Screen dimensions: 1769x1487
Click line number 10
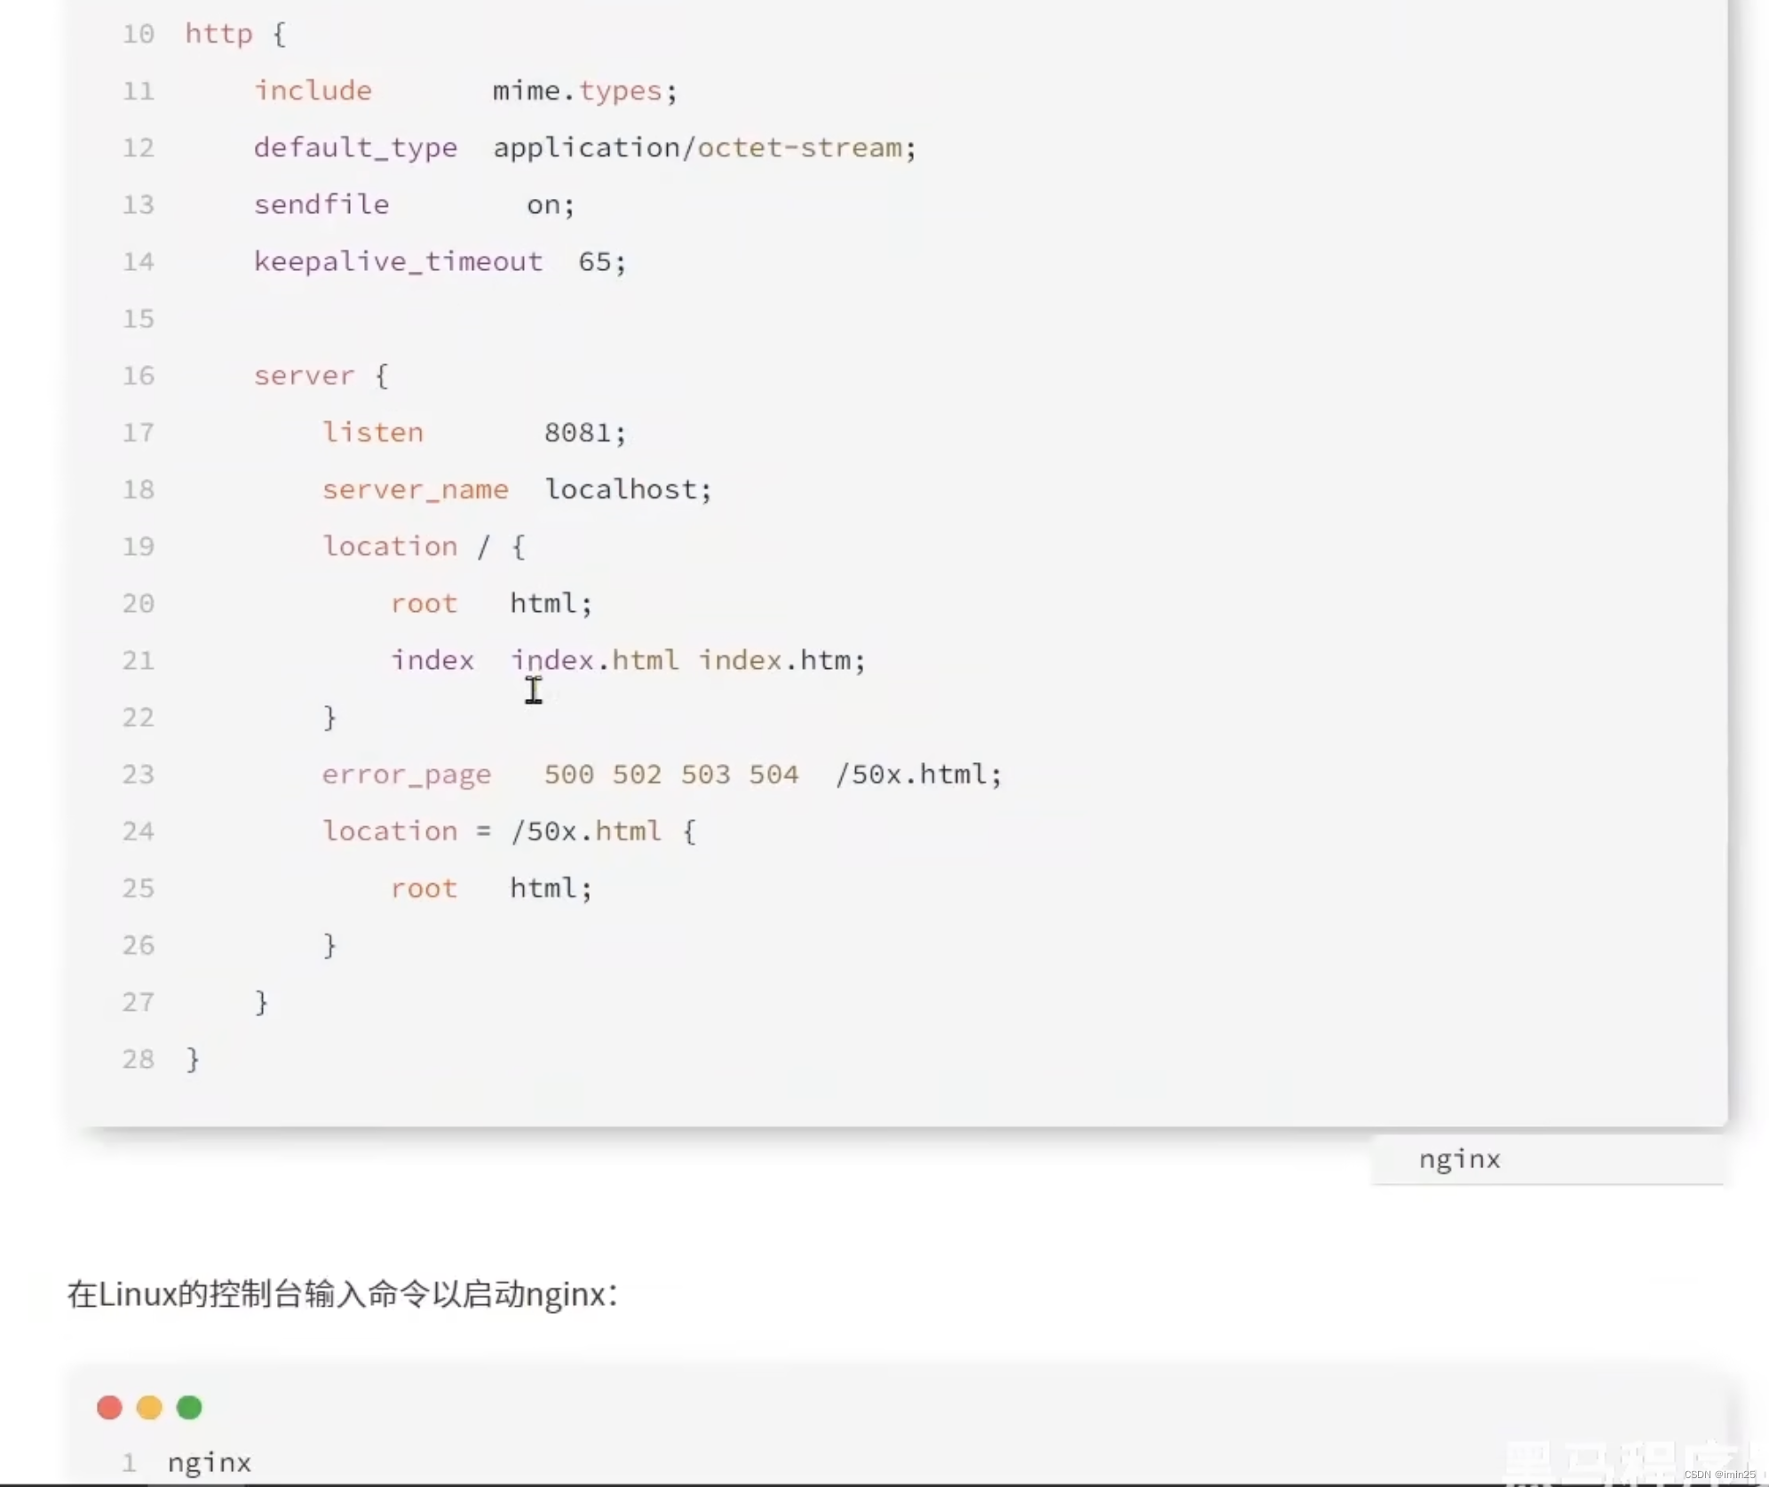[x=139, y=35]
